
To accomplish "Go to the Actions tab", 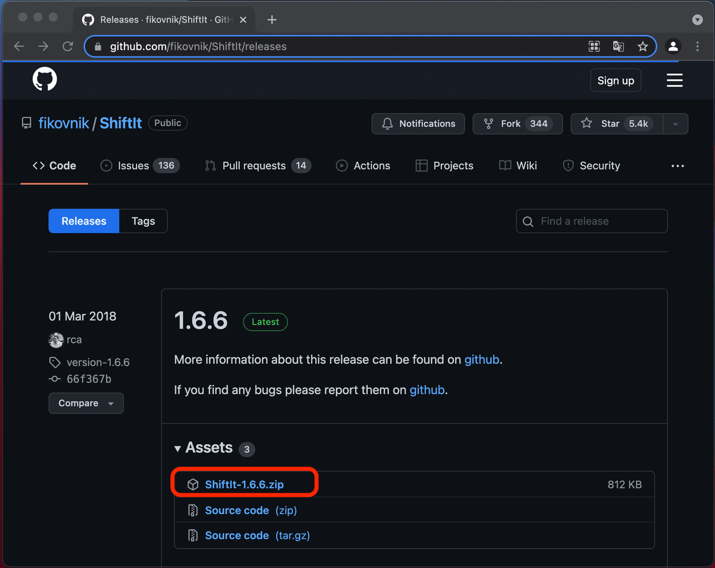I will pos(363,166).
